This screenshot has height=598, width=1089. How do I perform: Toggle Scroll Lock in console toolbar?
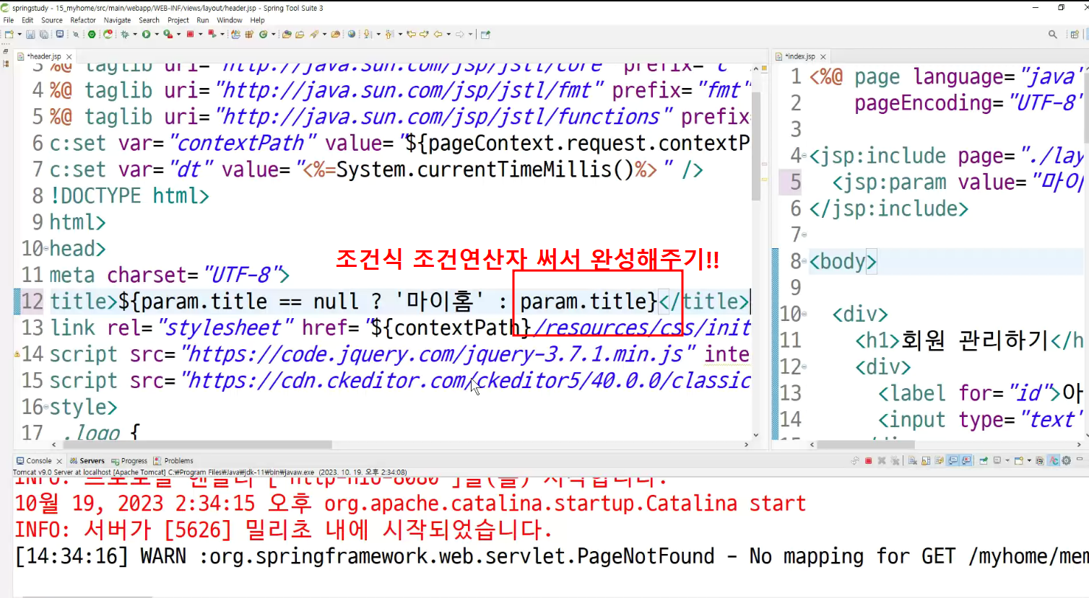click(926, 460)
